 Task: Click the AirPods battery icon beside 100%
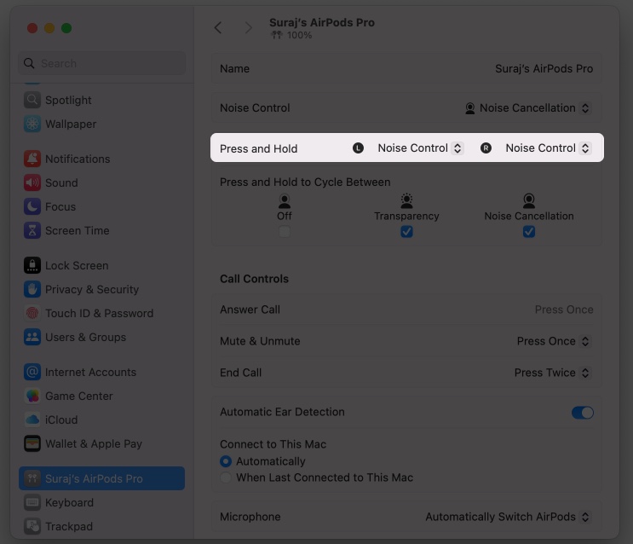[277, 35]
